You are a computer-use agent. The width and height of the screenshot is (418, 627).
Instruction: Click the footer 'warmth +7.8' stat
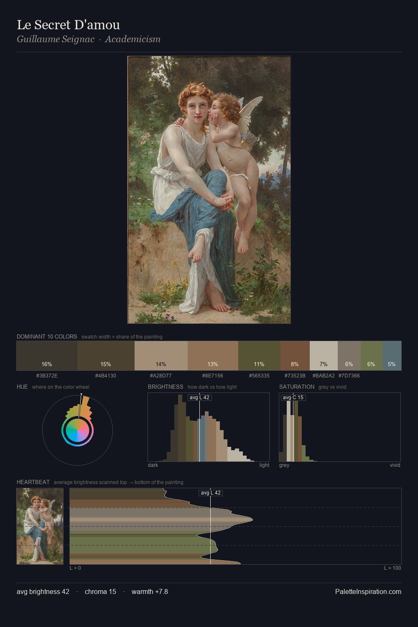tap(150, 591)
